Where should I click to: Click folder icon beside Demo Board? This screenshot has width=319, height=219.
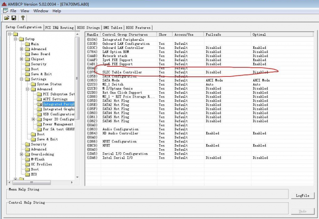27,54
